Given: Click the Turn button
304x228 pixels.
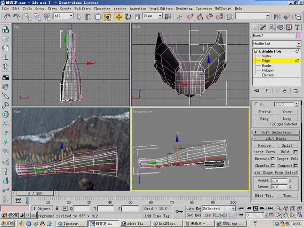Looking at the screenshot, I should click(287, 196).
